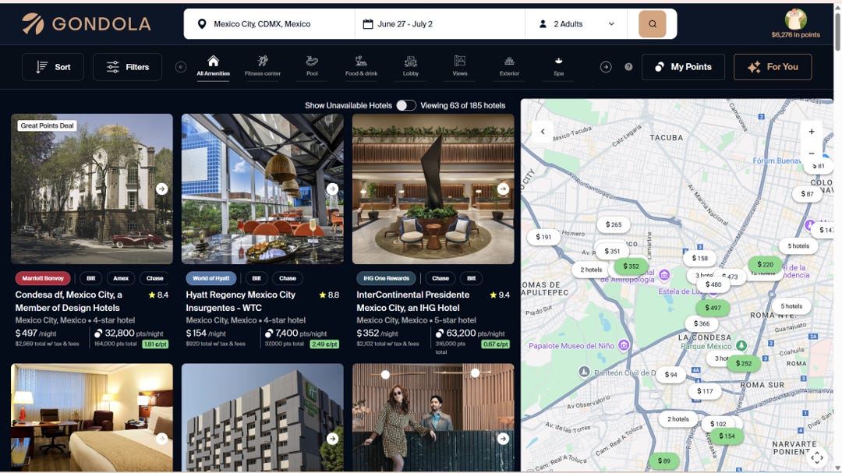The image size is (842, 473).
Task: Collapse the map with the back chevron
Action: 543,132
